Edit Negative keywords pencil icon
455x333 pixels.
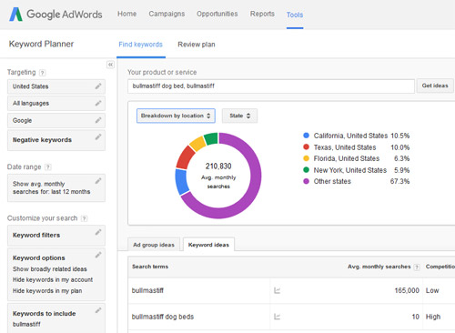(98, 136)
